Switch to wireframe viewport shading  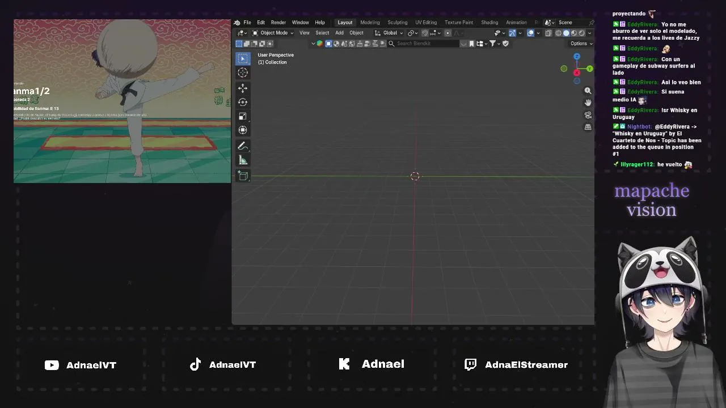558,33
